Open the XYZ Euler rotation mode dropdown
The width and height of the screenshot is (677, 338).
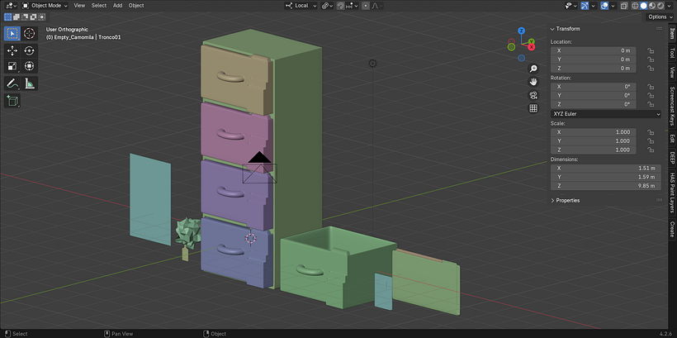pos(606,114)
